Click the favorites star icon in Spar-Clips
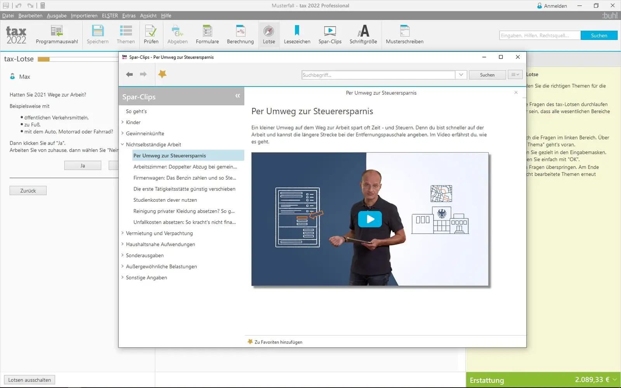This screenshot has width=621, height=388. click(162, 74)
